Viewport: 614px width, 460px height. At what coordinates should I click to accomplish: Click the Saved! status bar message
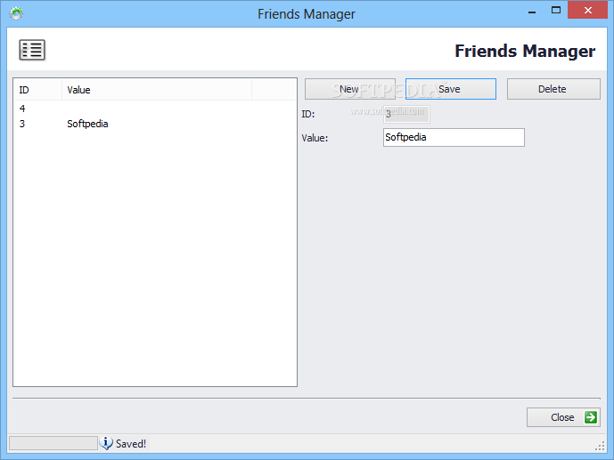(x=131, y=444)
